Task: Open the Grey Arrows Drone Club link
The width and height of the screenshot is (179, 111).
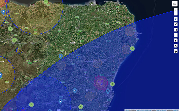Action: pyautogui.click(x=144, y=110)
